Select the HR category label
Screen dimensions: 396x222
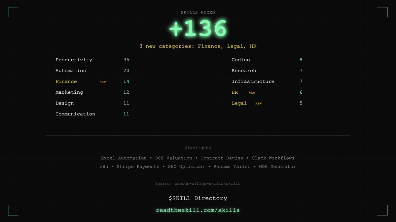pyautogui.click(x=234, y=92)
